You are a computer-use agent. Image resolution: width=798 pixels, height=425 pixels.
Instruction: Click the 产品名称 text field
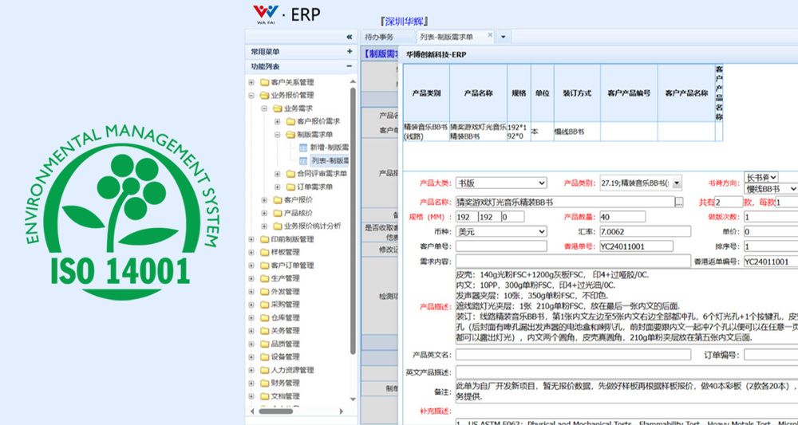point(565,203)
